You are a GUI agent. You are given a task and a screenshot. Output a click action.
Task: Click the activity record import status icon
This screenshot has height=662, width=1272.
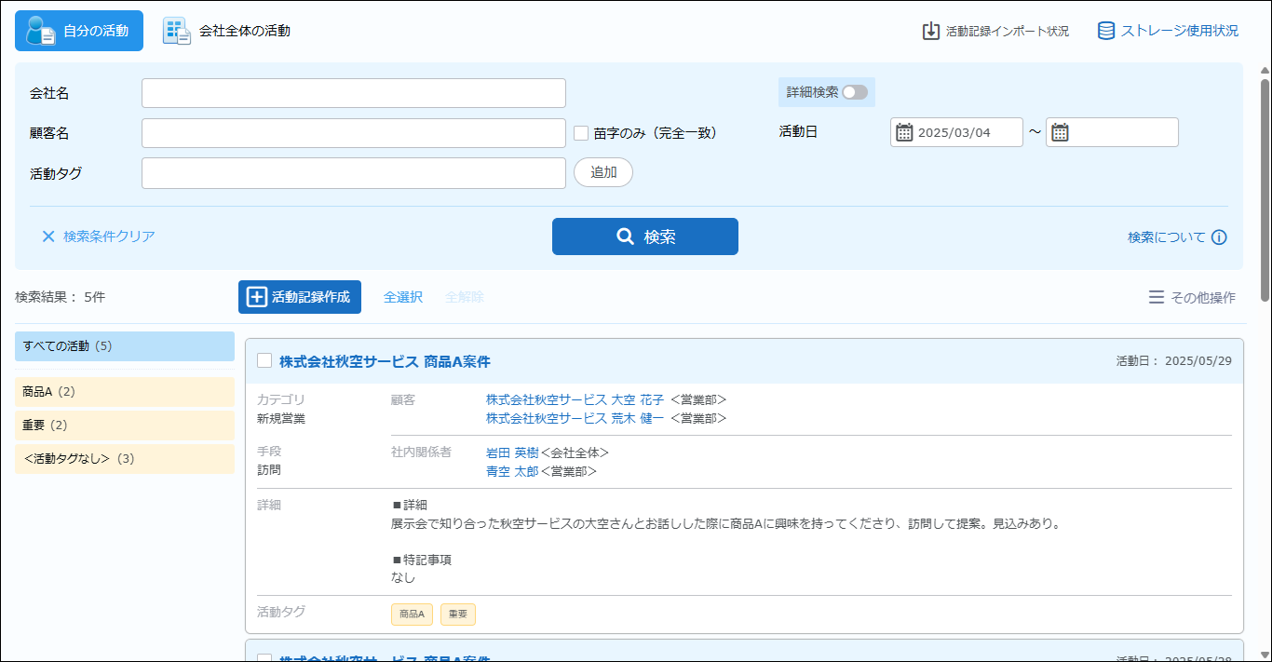tap(930, 31)
